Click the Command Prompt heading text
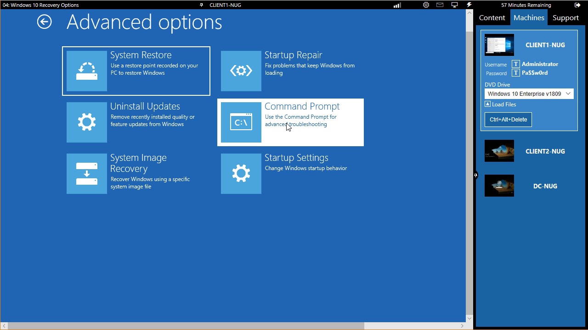Screen dimensions: 588x330 (302, 106)
